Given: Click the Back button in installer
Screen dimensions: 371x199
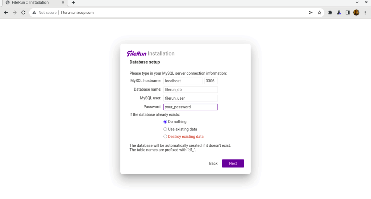Looking at the screenshot, I should (213, 163).
